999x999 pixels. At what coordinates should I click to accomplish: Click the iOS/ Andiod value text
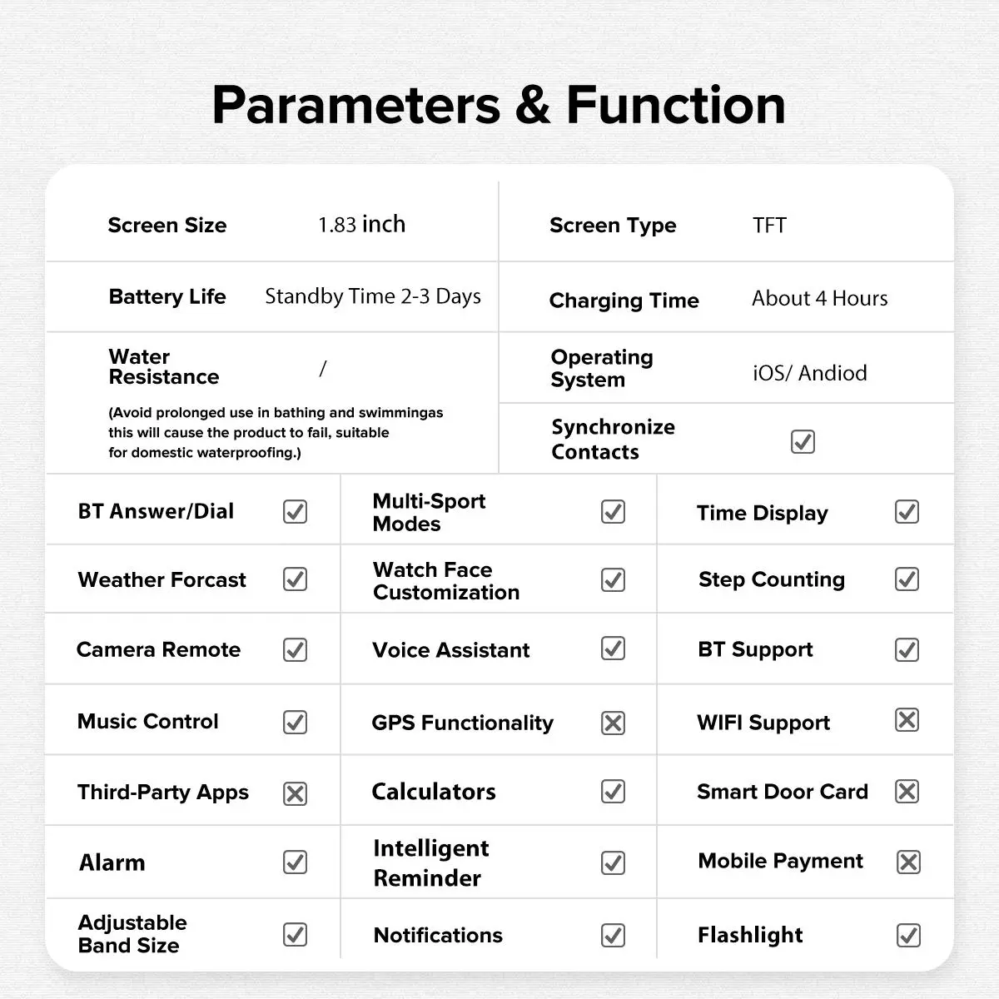click(x=809, y=373)
